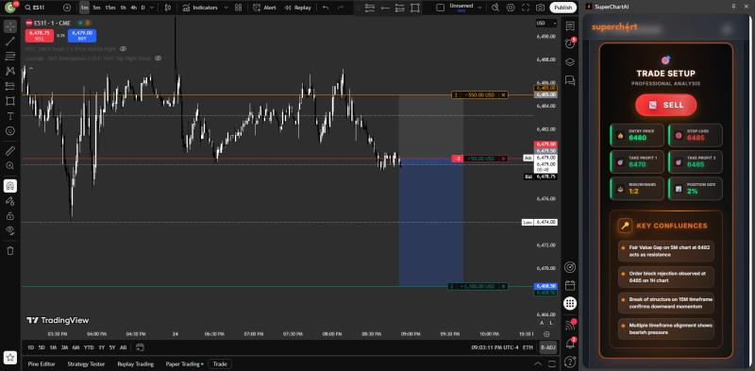Take a chart snapshot with camera

coord(540,8)
